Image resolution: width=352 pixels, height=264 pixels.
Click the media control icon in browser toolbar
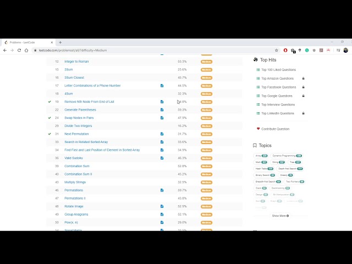coord(338,50)
